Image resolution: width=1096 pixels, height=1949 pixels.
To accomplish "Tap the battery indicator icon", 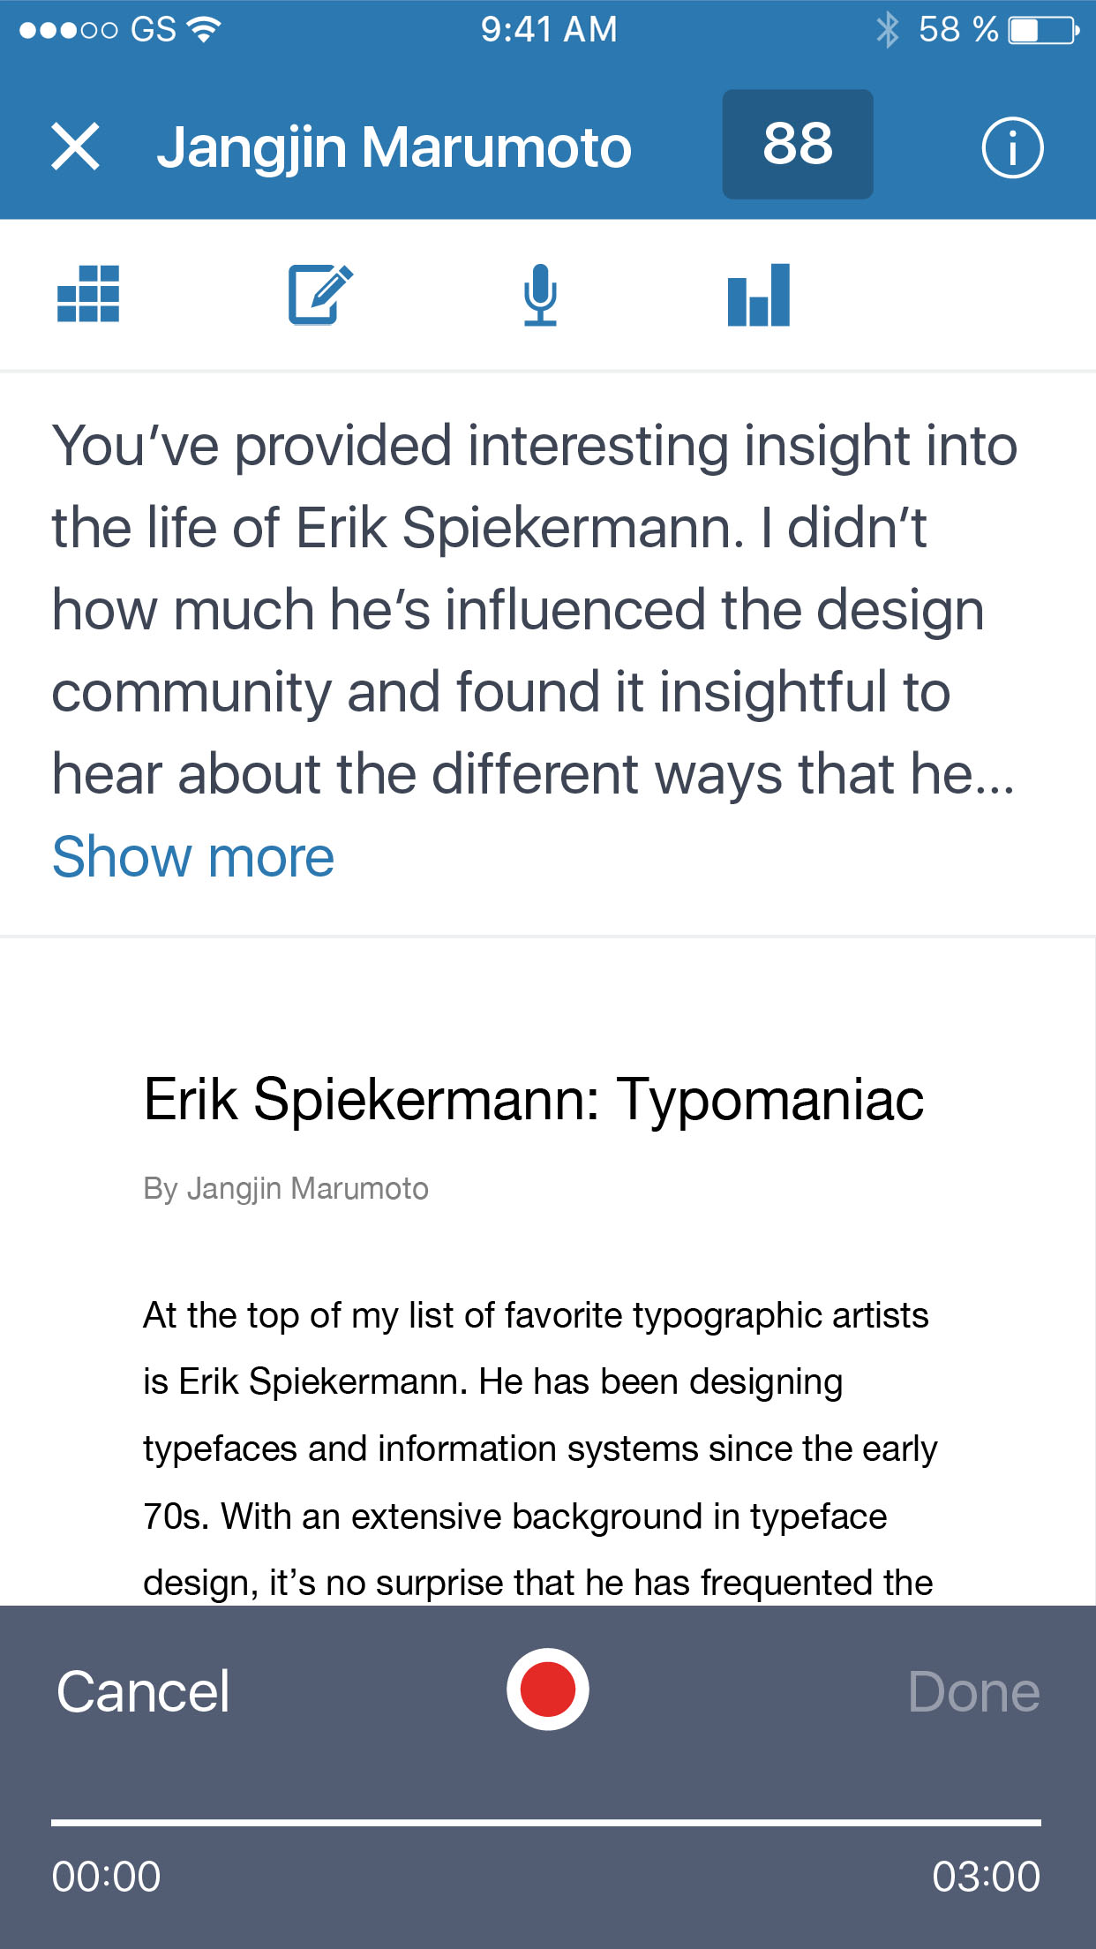I will point(1043,30).
